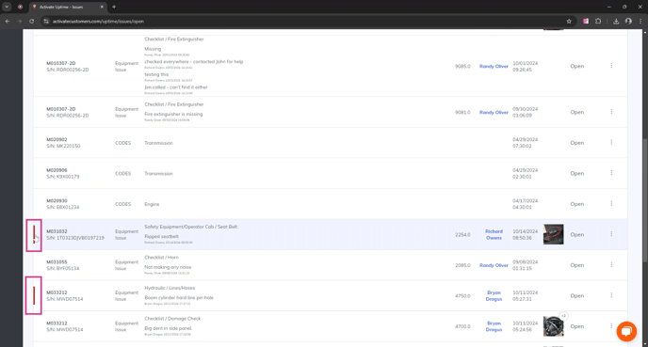The width and height of the screenshot is (648, 347).
Task: Open the ripped seatbelt photo thumbnail
Action: (553, 234)
